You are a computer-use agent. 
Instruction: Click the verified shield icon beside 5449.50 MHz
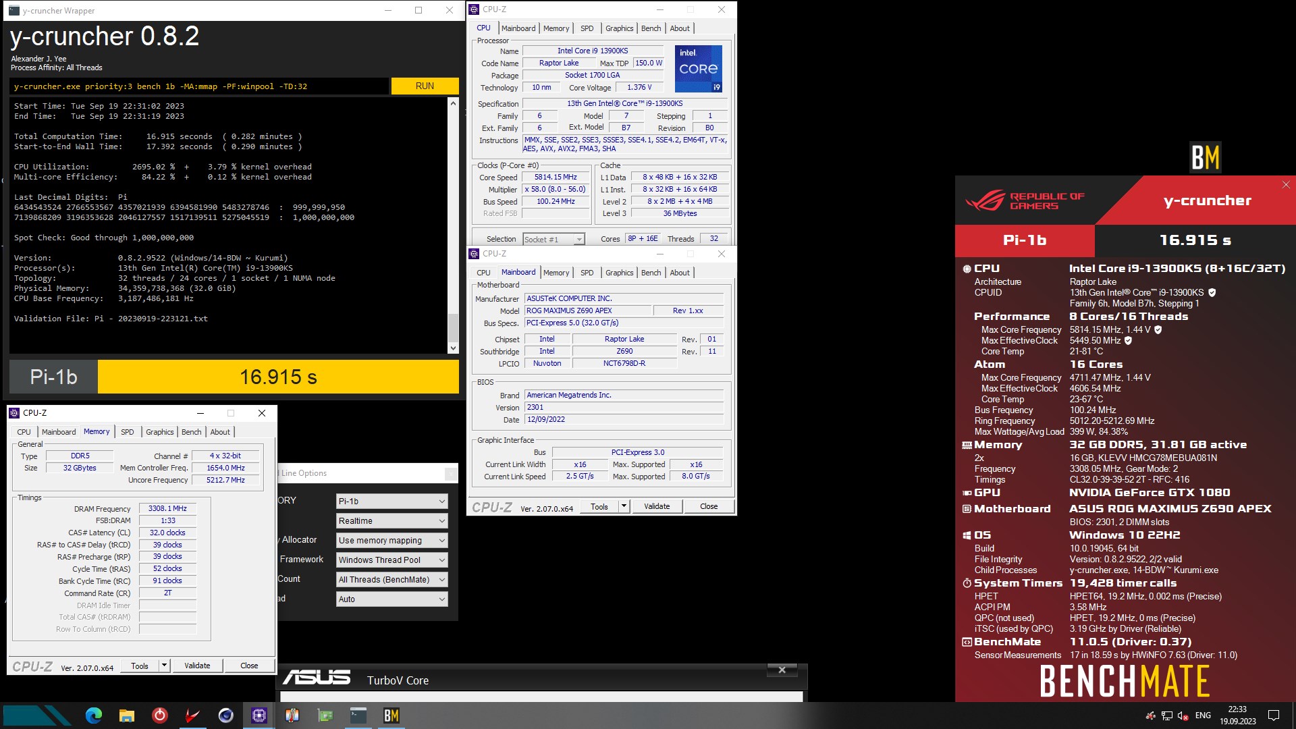(x=1128, y=340)
